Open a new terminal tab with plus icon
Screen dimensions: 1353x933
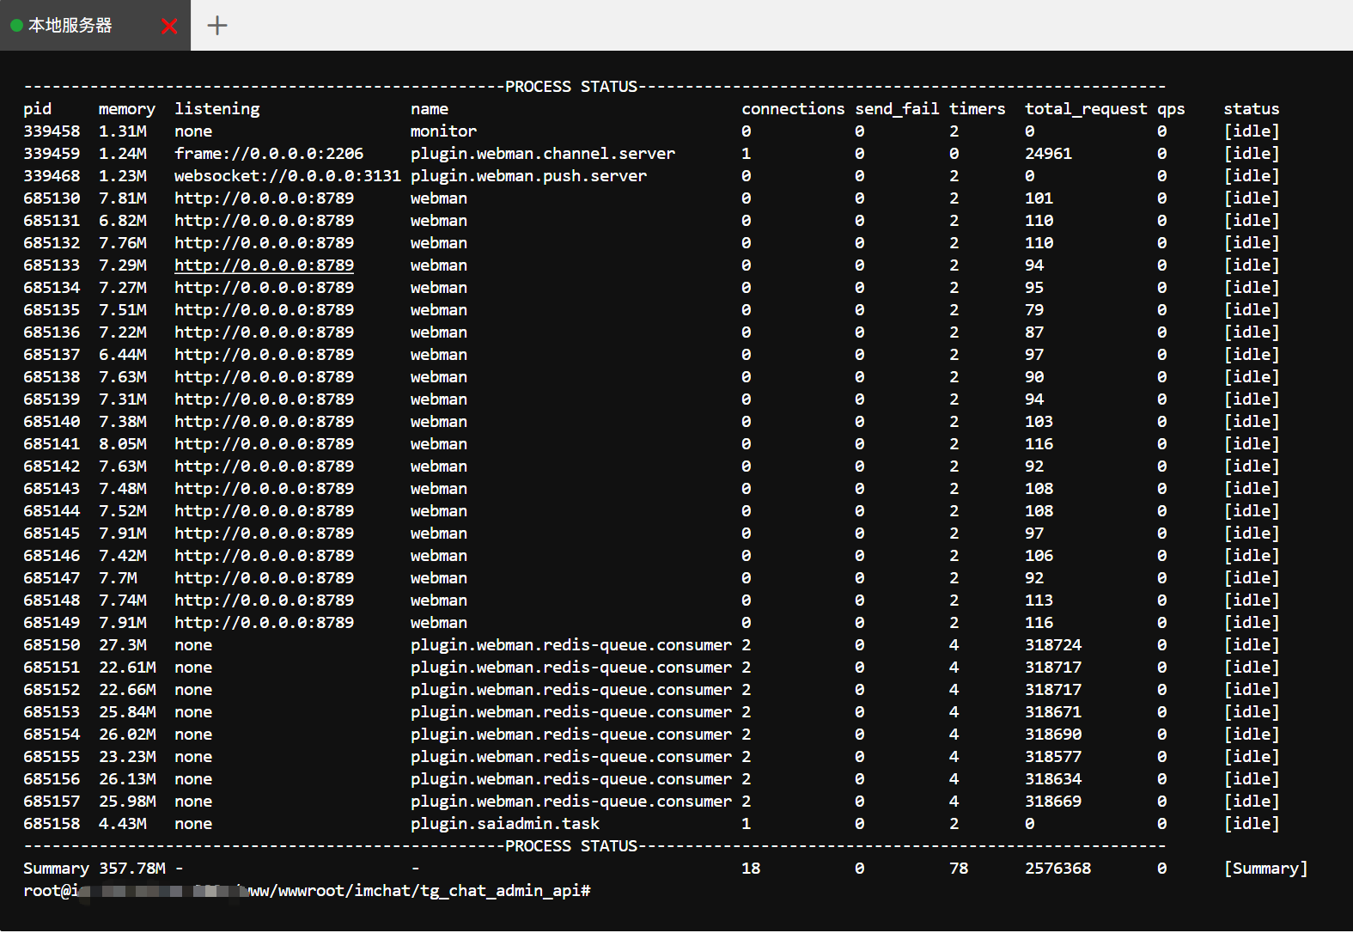(x=217, y=26)
